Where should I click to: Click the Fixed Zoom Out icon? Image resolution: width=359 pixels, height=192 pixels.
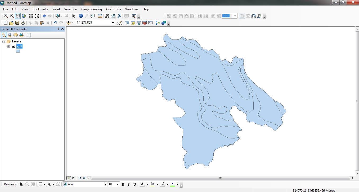pyautogui.click(x=37, y=16)
